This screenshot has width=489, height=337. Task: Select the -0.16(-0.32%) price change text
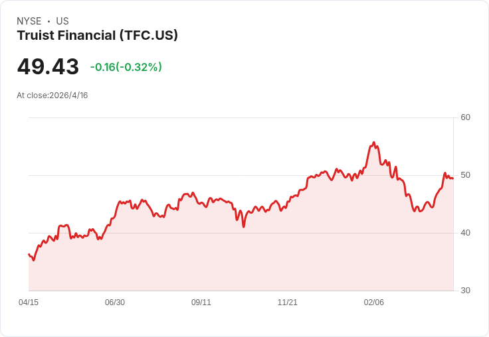(x=126, y=67)
